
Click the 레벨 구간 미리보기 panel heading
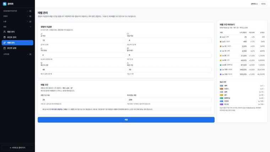227,25
